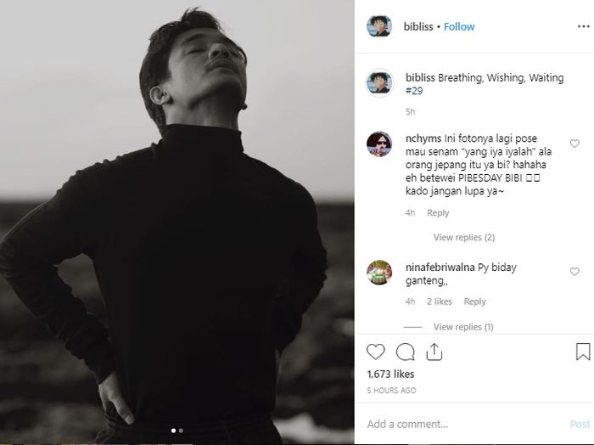Show 2 likes on ninafebriwalna comment
This screenshot has height=445, width=594.
click(440, 301)
